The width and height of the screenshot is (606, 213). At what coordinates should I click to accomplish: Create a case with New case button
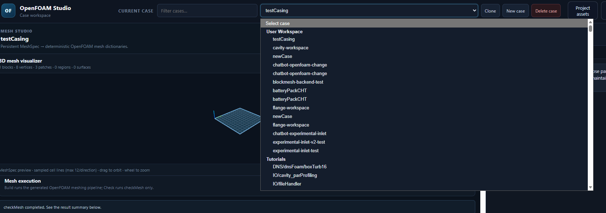point(516,11)
